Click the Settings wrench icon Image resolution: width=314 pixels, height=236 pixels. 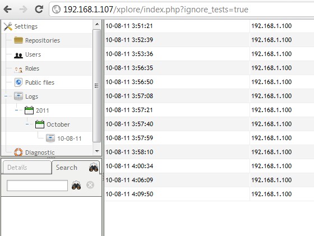coord(8,26)
